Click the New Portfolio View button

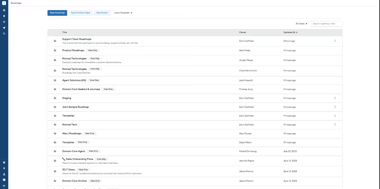80,13
